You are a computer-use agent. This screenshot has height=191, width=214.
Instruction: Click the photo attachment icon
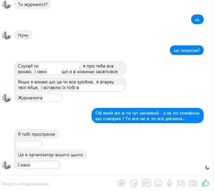click(121, 183)
